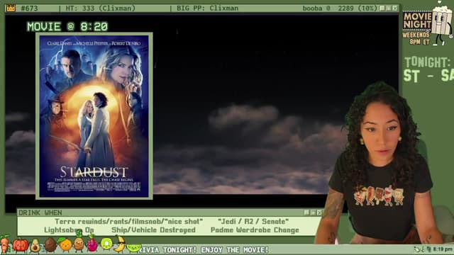Click "HT: 333 (Clixman)" in title bar

click(101, 8)
